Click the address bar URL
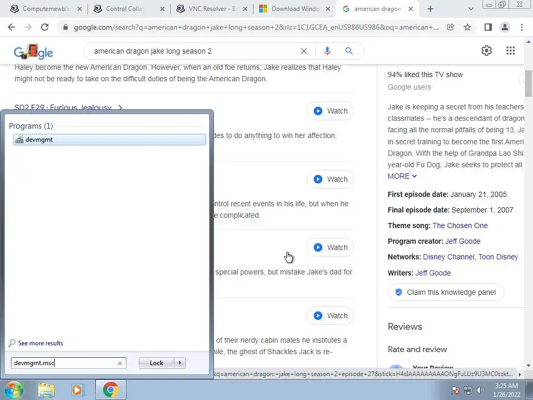The width and height of the screenshot is (533, 400). tap(256, 27)
